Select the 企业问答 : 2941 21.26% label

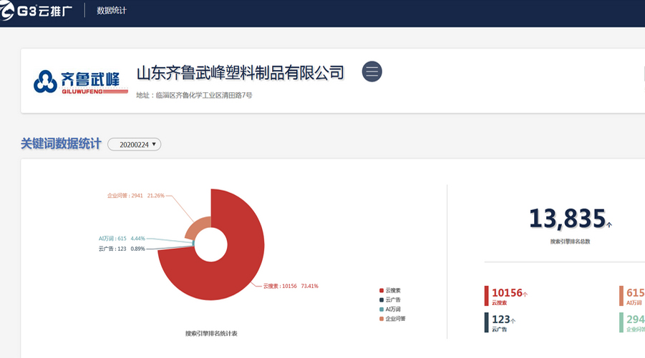point(136,196)
